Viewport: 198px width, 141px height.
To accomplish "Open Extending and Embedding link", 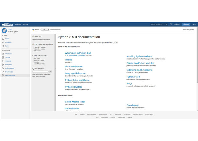I will (139, 70).
